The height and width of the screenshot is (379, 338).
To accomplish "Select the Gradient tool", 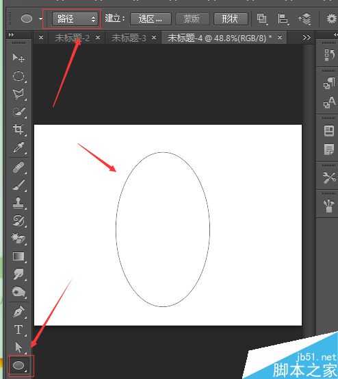I will 18,256.
